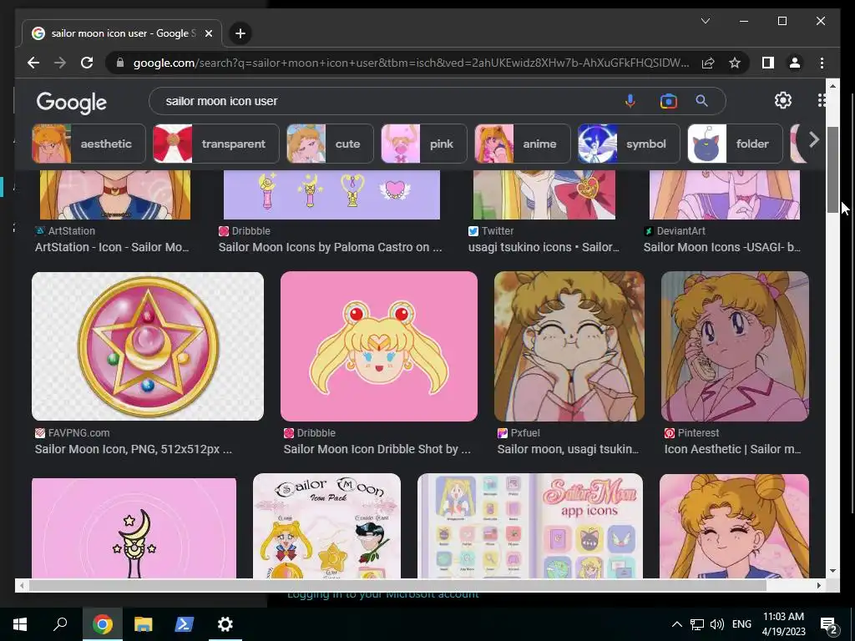Filter results by transparent chip

click(x=216, y=144)
